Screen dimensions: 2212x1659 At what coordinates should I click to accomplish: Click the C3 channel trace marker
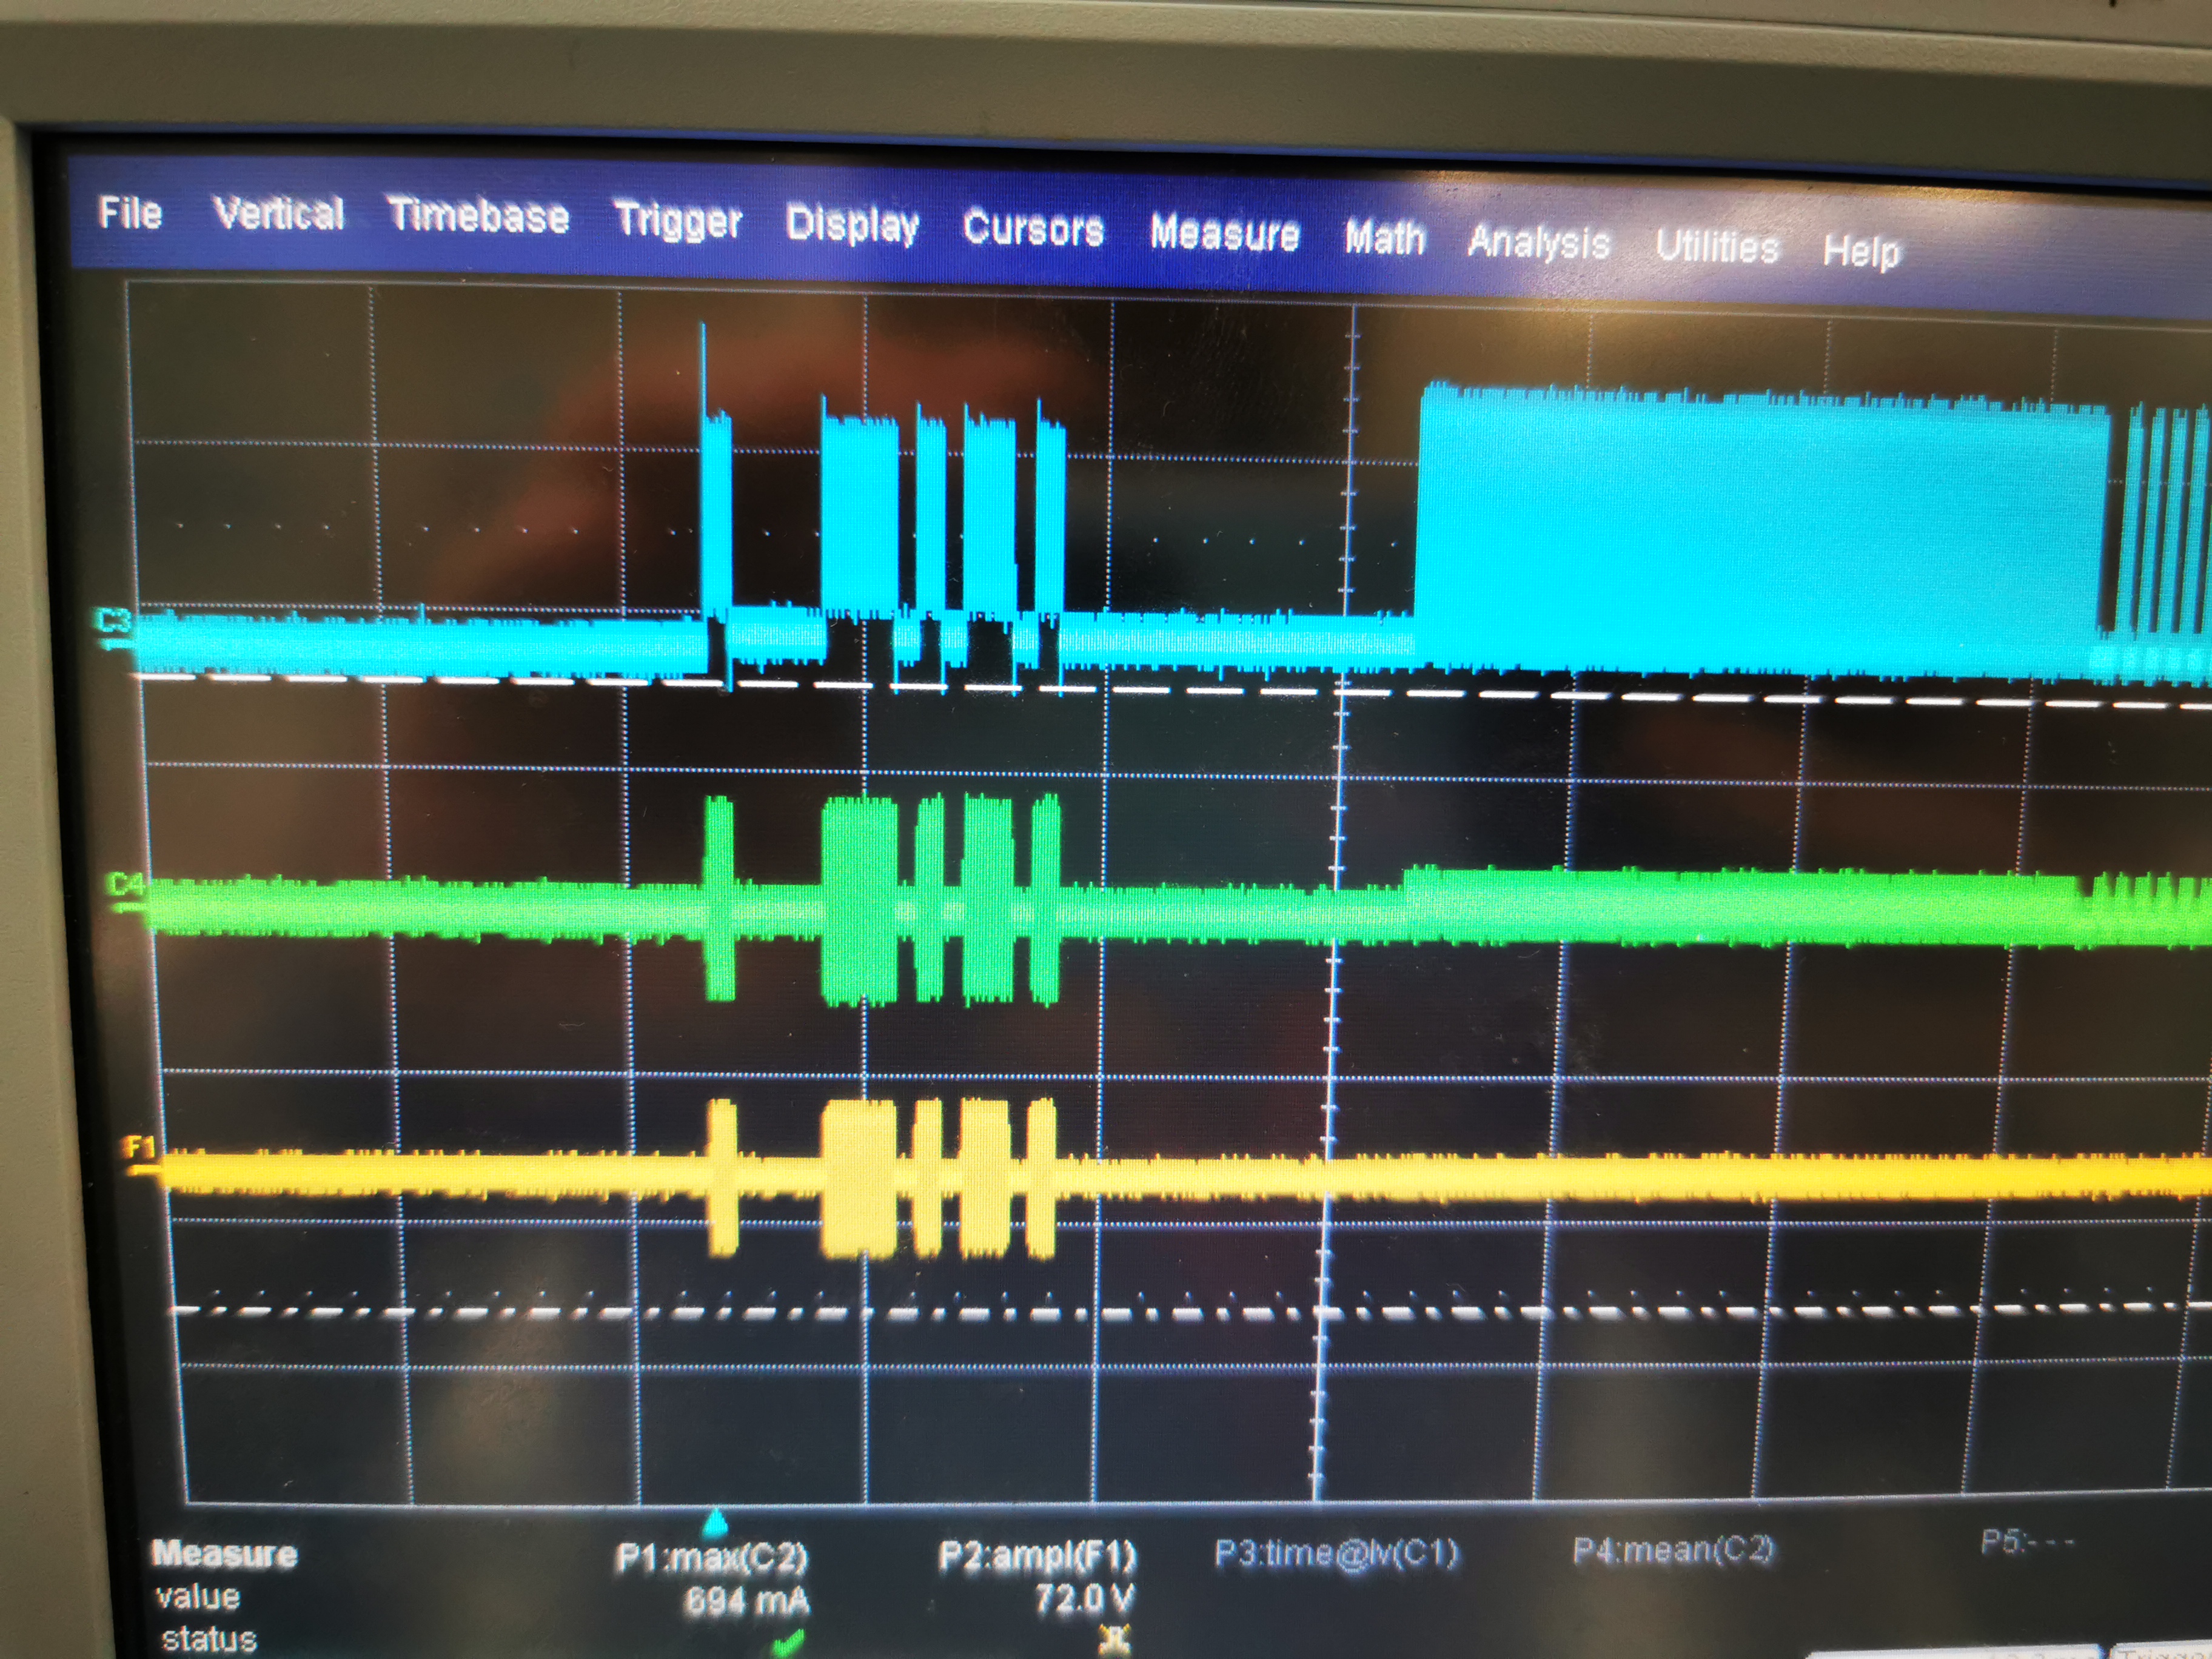click(114, 623)
